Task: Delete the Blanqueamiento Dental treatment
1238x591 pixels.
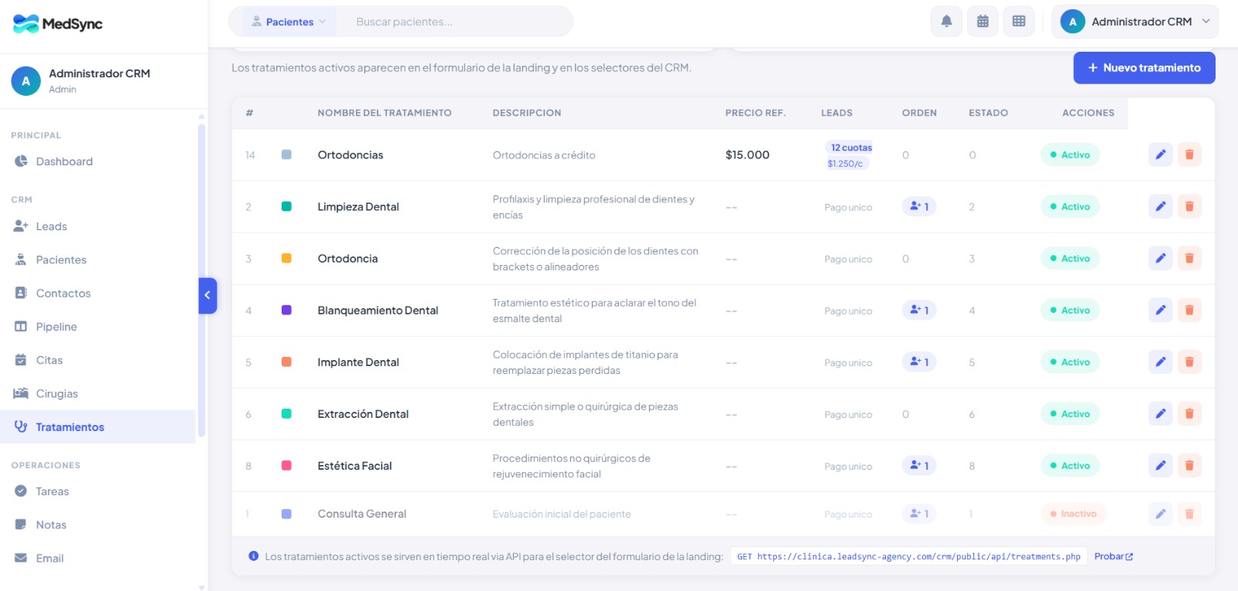Action: 1189,310
